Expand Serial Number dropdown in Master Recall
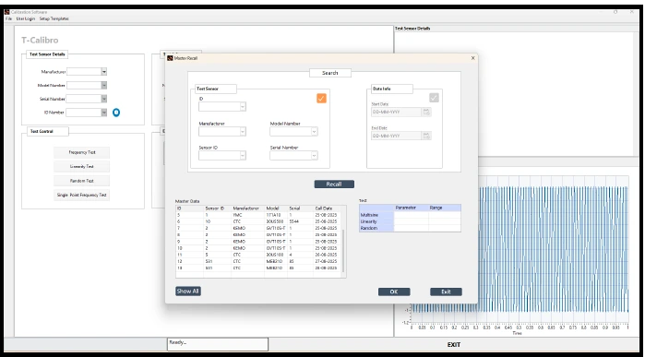This screenshot has height=357, width=645. click(x=314, y=156)
